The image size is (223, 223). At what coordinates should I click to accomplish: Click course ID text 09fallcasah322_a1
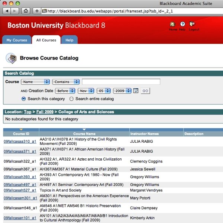[20, 161]
